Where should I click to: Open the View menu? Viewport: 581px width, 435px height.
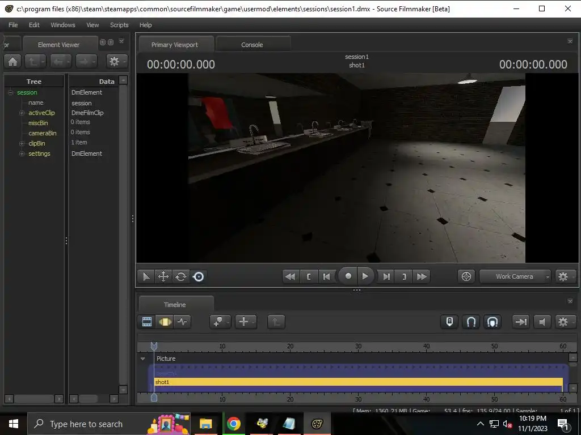[x=92, y=25]
